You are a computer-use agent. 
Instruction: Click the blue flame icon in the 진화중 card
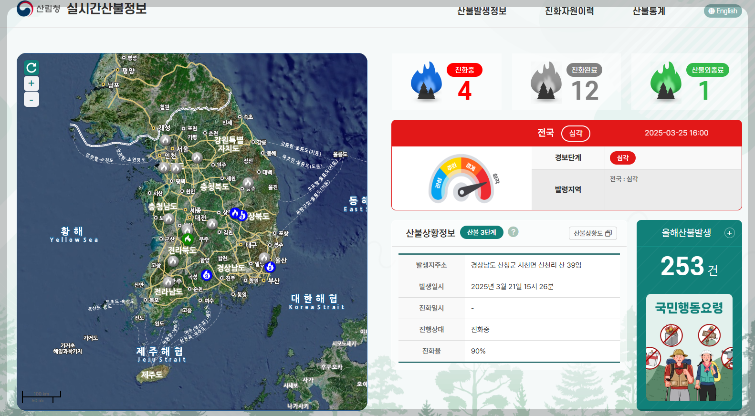[x=427, y=81]
